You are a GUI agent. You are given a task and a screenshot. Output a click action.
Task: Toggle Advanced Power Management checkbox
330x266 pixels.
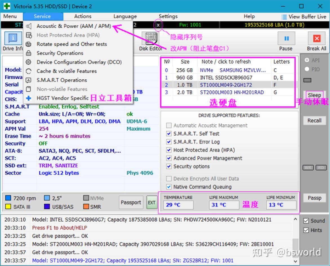(169, 158)
